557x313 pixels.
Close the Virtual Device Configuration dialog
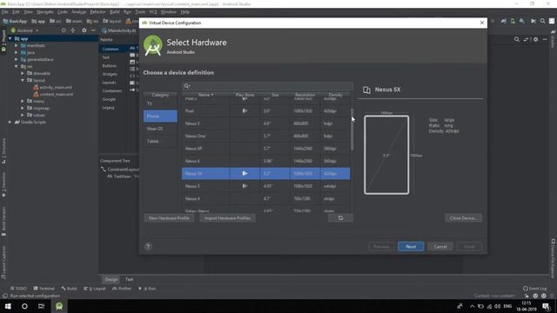click(482, 23)
